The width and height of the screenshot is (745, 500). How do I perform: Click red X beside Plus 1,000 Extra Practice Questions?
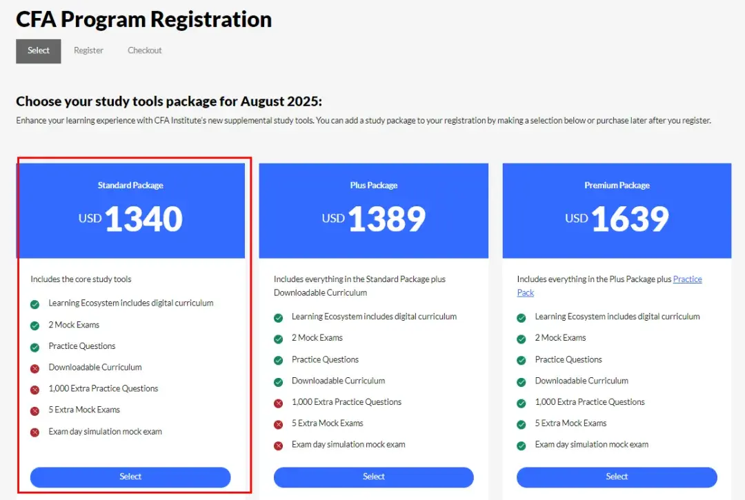tap(279, 403)
